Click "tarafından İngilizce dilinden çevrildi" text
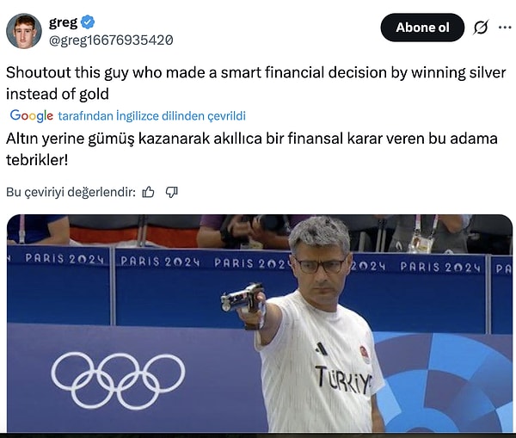Image resolution: width=516 pixels, height=438 pixels. coord(151,115)
